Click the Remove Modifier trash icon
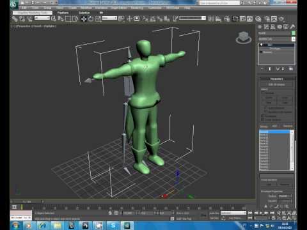This screenshot has width=307, height=230. [283, 69]
